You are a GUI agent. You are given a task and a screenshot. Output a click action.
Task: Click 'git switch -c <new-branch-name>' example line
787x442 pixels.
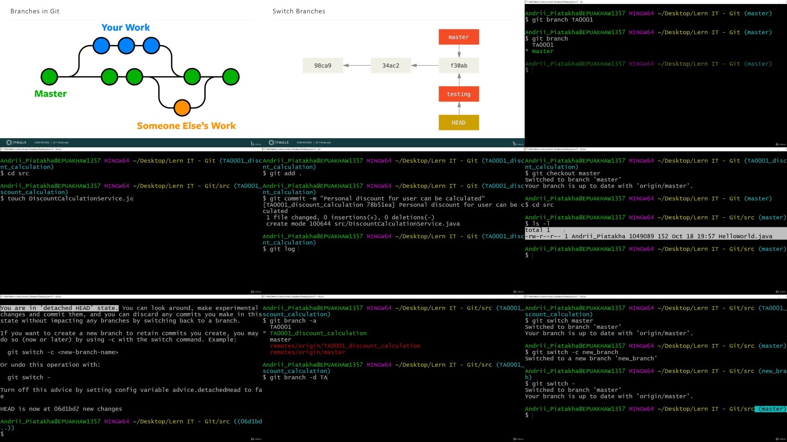[63, 352]
